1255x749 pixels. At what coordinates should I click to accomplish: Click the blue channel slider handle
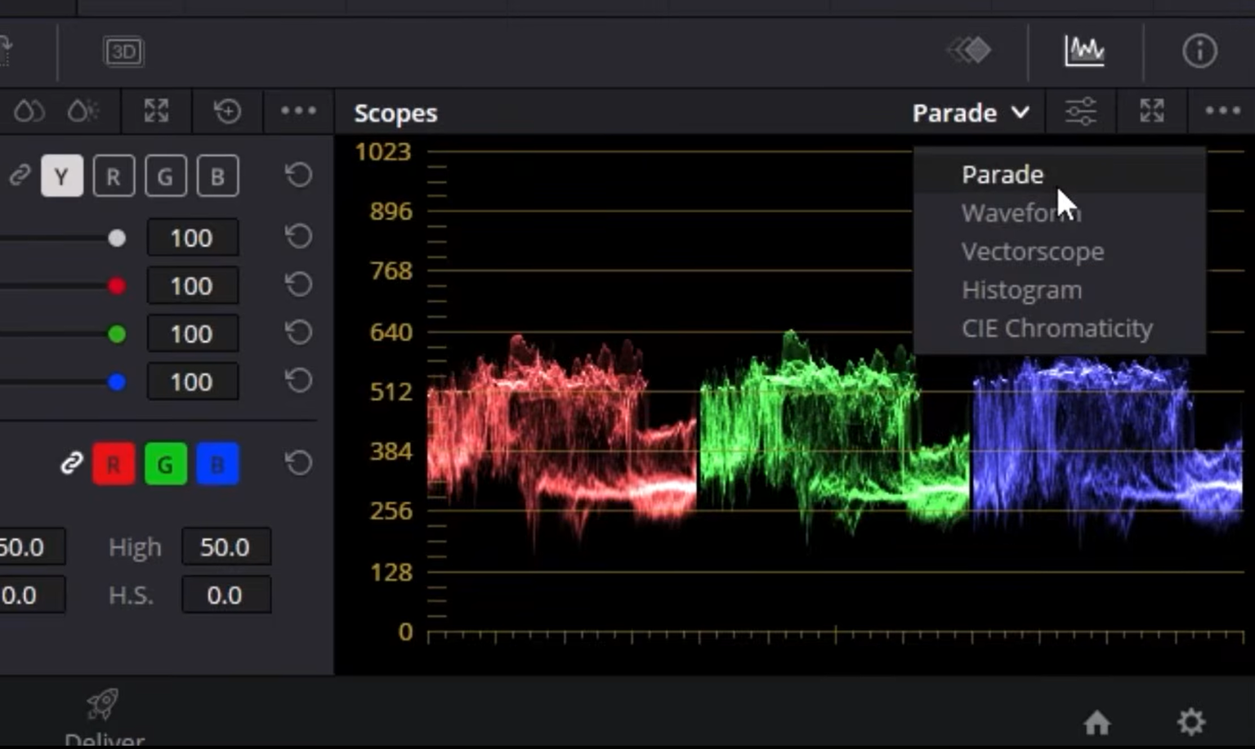117,381
